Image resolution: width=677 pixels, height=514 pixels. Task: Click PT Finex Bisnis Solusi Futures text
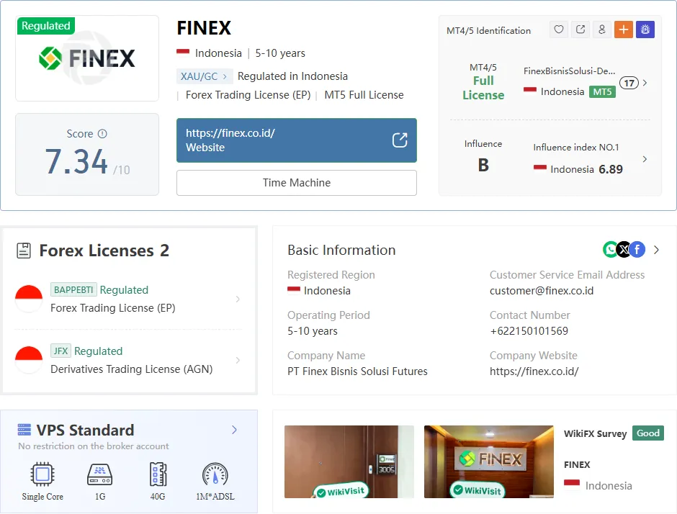[357, 371]
